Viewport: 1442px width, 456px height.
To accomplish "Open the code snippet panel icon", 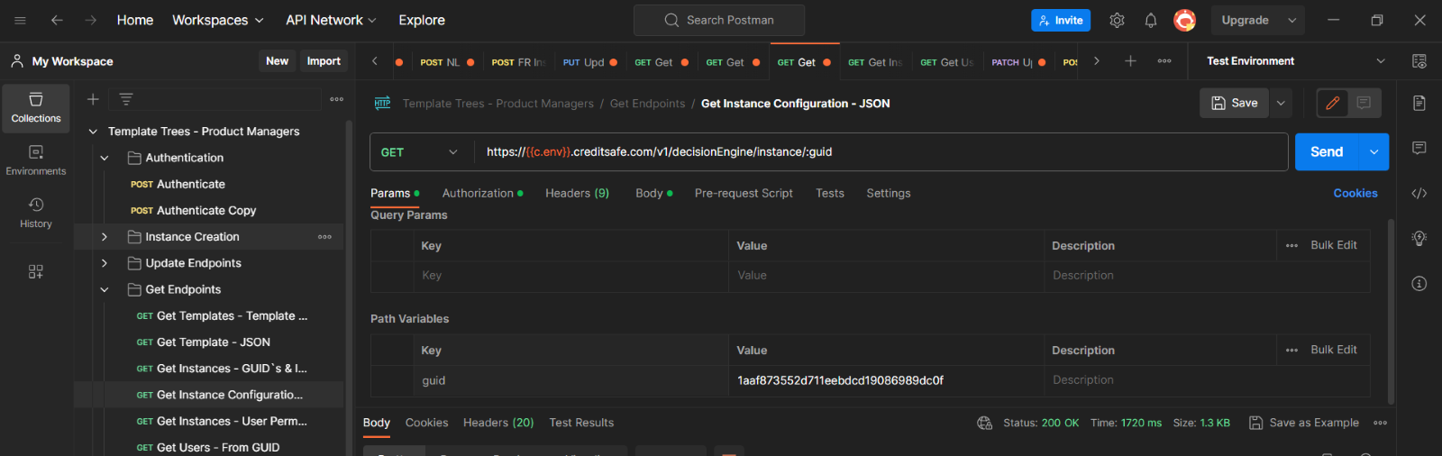I will [1419, 193].
